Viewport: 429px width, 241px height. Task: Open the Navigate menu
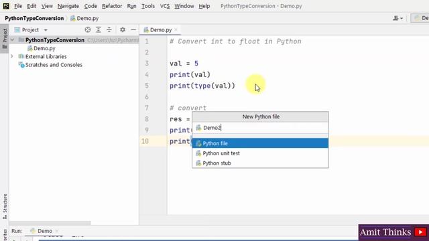pyautogui.click(x=68, y=6)
